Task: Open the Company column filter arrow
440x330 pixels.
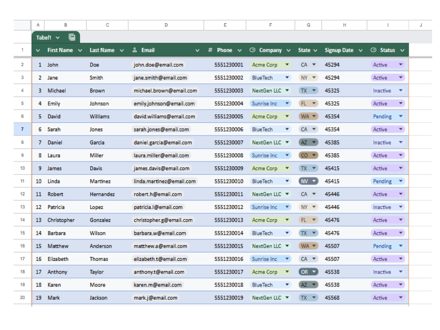Action: 289,51
